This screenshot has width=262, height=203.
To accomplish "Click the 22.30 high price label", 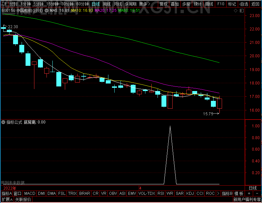I will (13, 27).
